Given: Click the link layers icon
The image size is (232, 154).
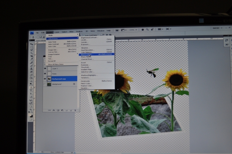Looking at the screenshot, I should click(49, 110).
